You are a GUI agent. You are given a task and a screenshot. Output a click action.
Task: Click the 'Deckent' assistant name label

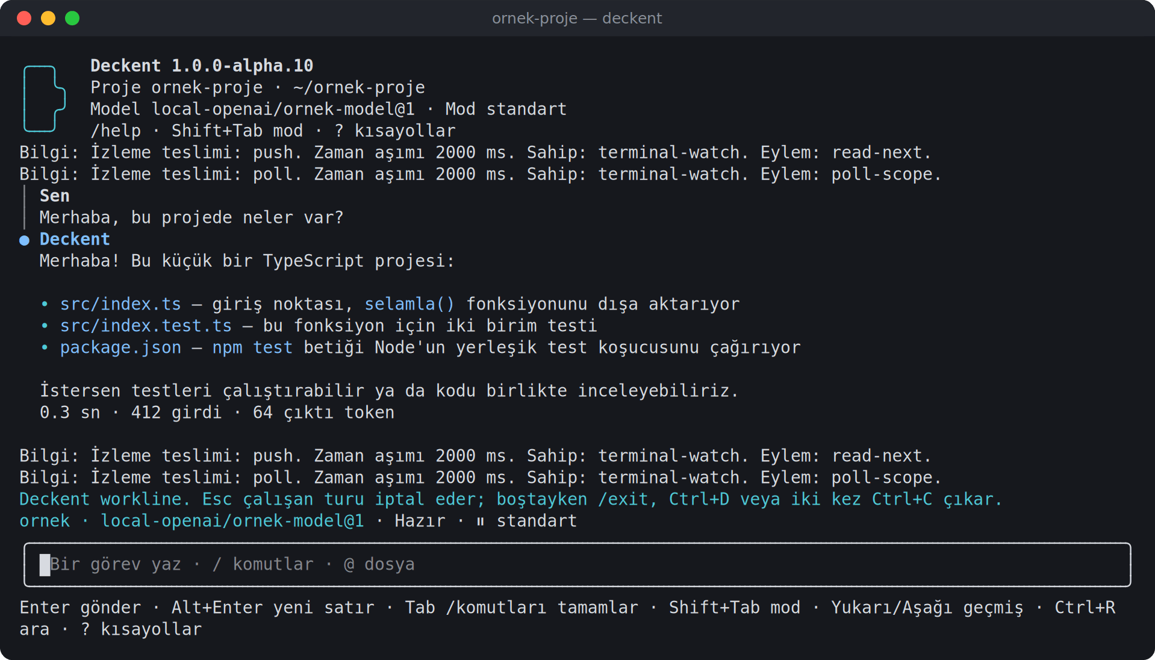75,239
